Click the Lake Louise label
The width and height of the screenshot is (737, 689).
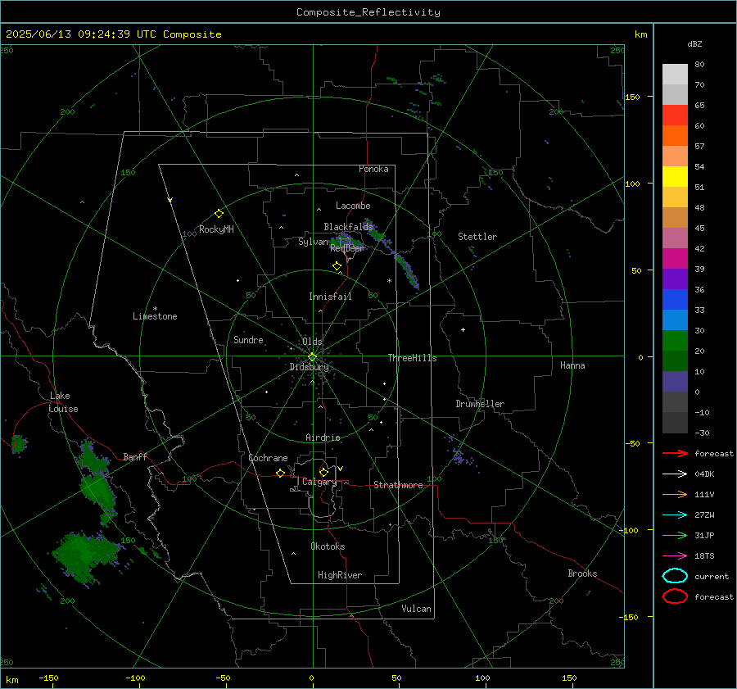click(63, 402)
